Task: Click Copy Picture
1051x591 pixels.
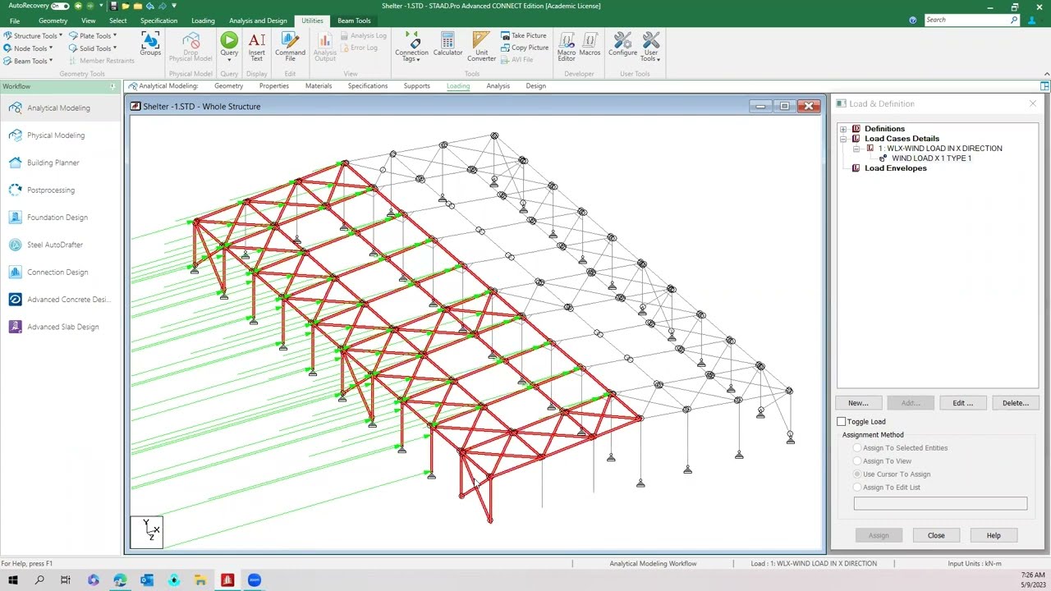Action: (x=525, y=48)
